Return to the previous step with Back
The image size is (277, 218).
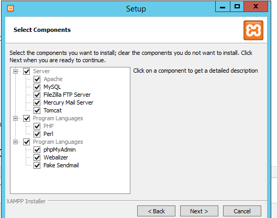(x=156, y=211)
